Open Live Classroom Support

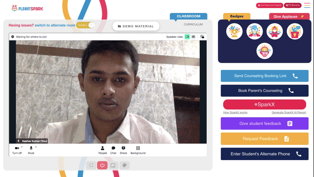pos(269,5)
